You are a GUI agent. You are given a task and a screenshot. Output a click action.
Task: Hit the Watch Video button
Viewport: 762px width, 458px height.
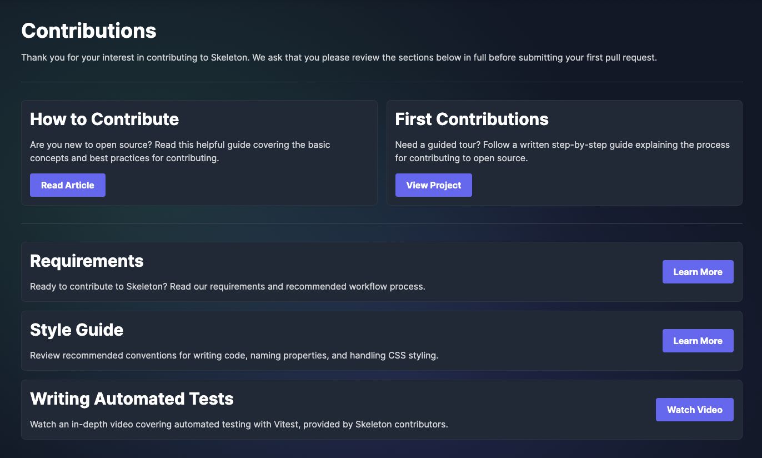pyautogui.click(x=694, y=410)
